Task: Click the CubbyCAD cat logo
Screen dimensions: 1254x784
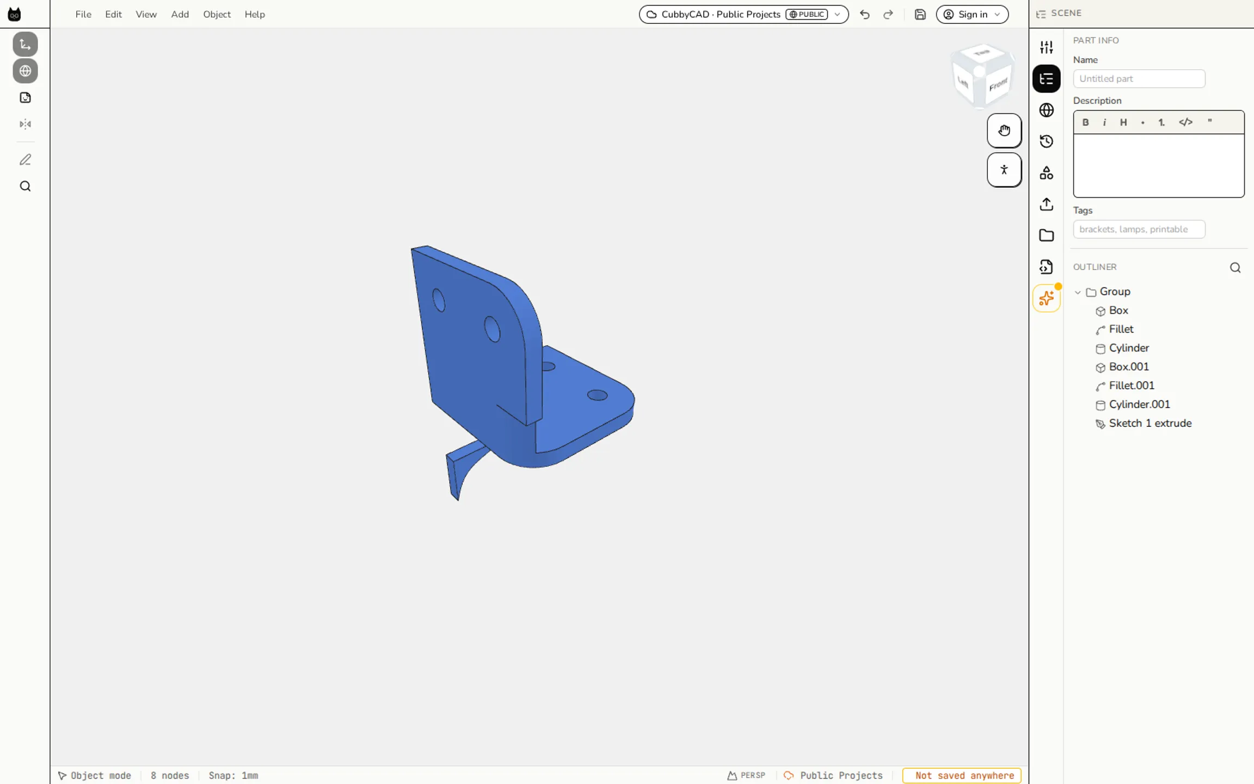Action: pyautogui.click(x=15, y=14)
